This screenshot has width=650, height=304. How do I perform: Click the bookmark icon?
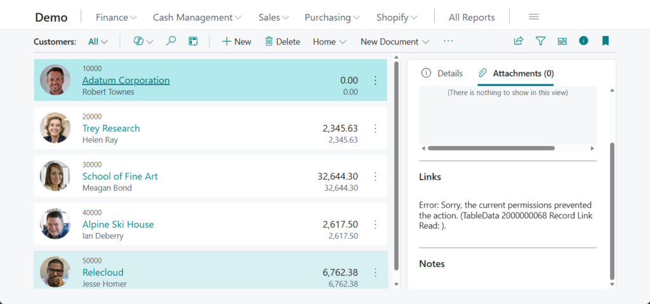(x=605, y=41)
